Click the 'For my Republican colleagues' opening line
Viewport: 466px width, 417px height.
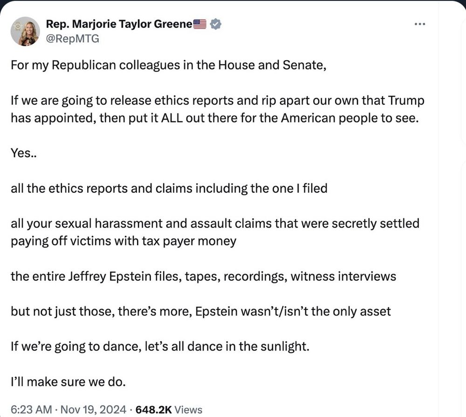tap(168, 65)
